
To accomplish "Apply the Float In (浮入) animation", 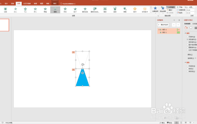I will pos(35,10).
